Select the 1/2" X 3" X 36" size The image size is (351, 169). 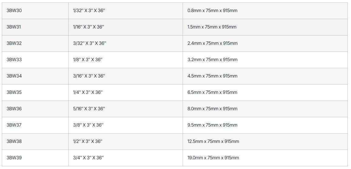[x=88, y=141]
